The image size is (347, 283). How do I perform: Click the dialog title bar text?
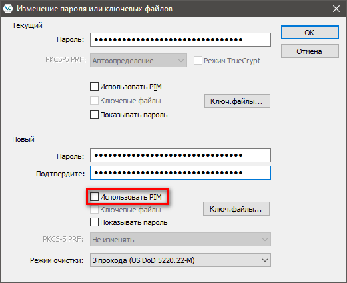pyautogui.click(x=95, y=9)
